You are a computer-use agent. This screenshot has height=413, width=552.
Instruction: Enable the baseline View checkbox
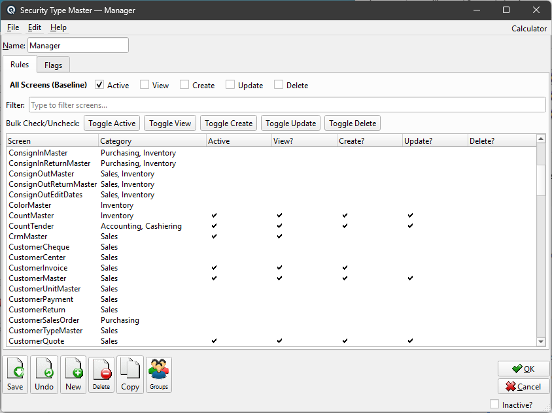[145, 85]
